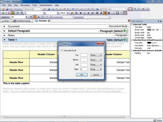Open the Apply to Cell dropdown
Image resolution: width=163 pixels, height=122 pixels.
[x=26, y=17]
